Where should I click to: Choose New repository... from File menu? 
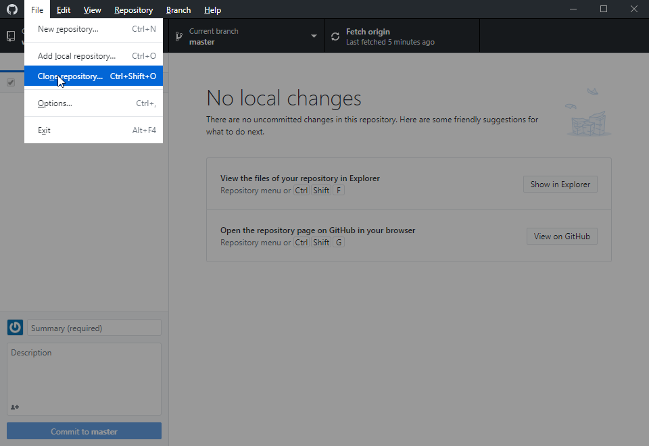pyautogui.click(x=93, y=29)
